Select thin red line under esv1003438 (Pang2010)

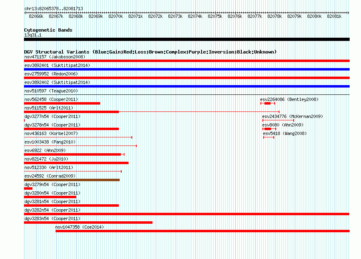pyautogui.click(x=80, y=146)
